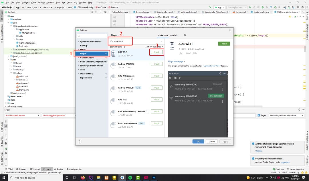Click the settings search input field
The width and height of the screenshot is (309, 181).
92,36
